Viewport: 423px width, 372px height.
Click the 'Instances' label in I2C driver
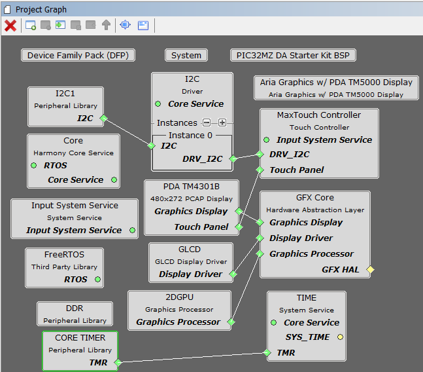pyautogui.click(x=177, y=122)
